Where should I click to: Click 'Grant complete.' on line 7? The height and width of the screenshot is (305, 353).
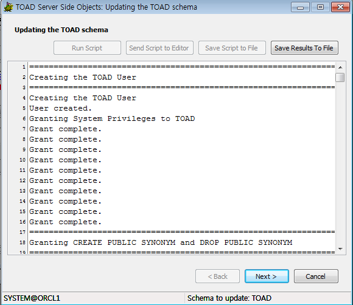(x=65, y=129)
